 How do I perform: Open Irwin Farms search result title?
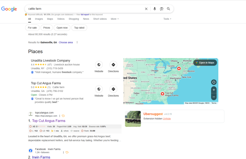[41, 157]
